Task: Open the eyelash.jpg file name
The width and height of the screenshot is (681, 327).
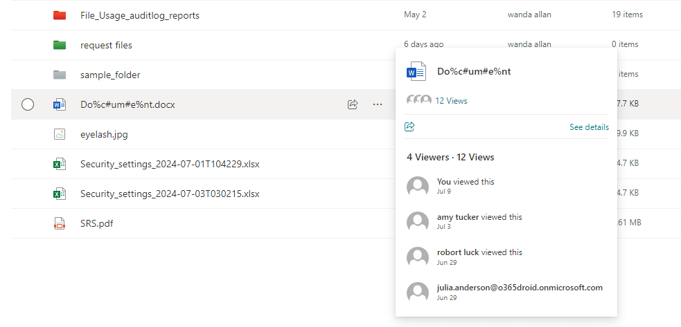Action: [x=105, y=134]
